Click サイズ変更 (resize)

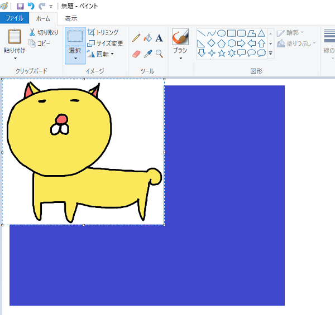[106, 43]
